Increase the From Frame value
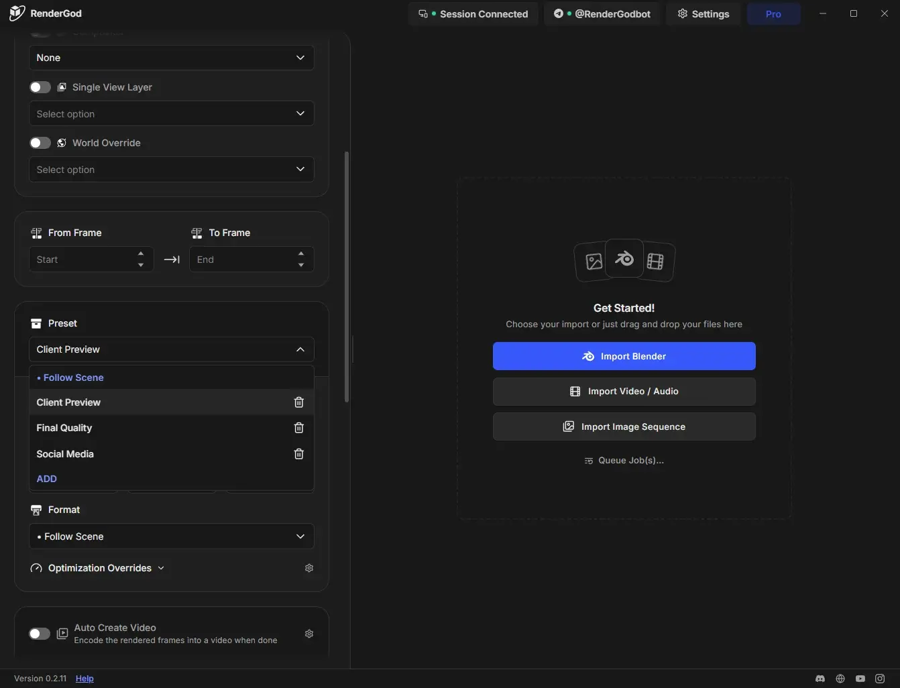This screenshot has width=900, height=688. pyautogui.click(x=141, y=253)
